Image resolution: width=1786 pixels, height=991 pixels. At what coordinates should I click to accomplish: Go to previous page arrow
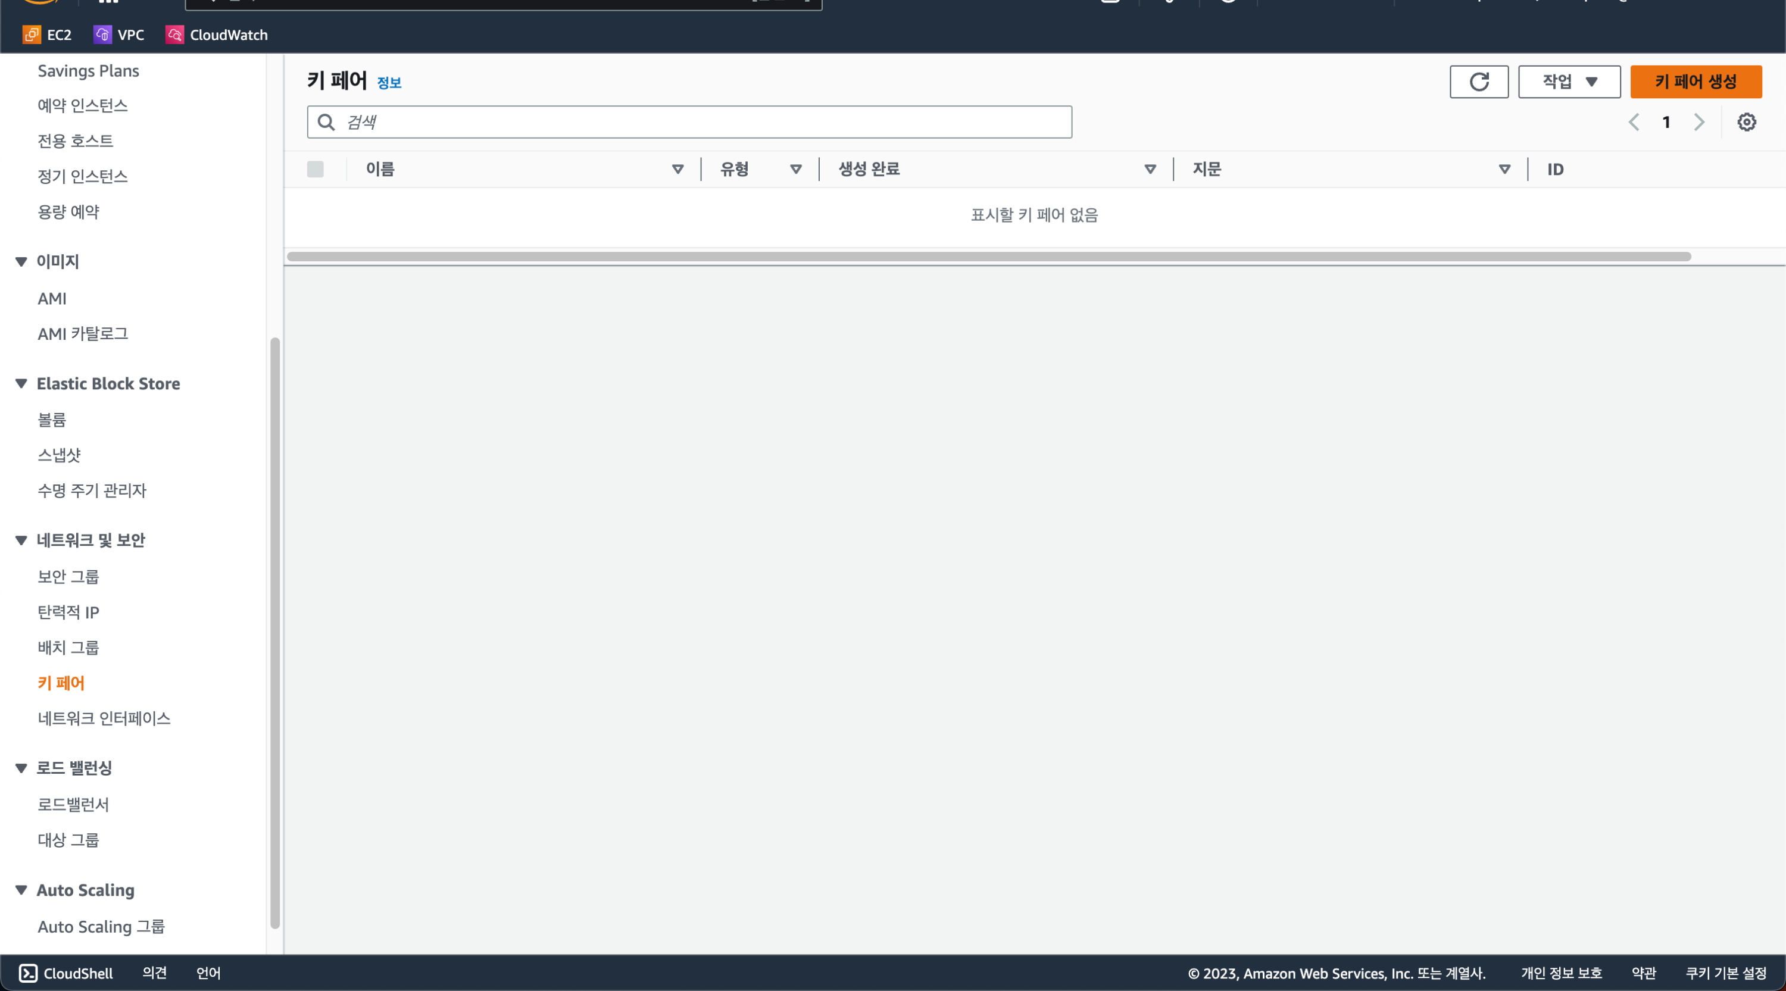[1634, 123]
